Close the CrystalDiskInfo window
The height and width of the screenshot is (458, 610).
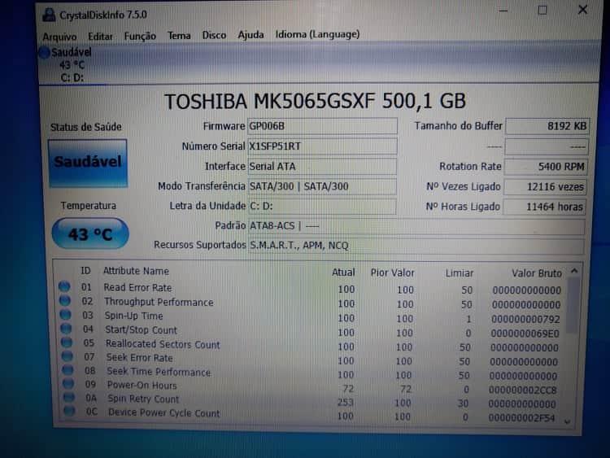(582, 9)
